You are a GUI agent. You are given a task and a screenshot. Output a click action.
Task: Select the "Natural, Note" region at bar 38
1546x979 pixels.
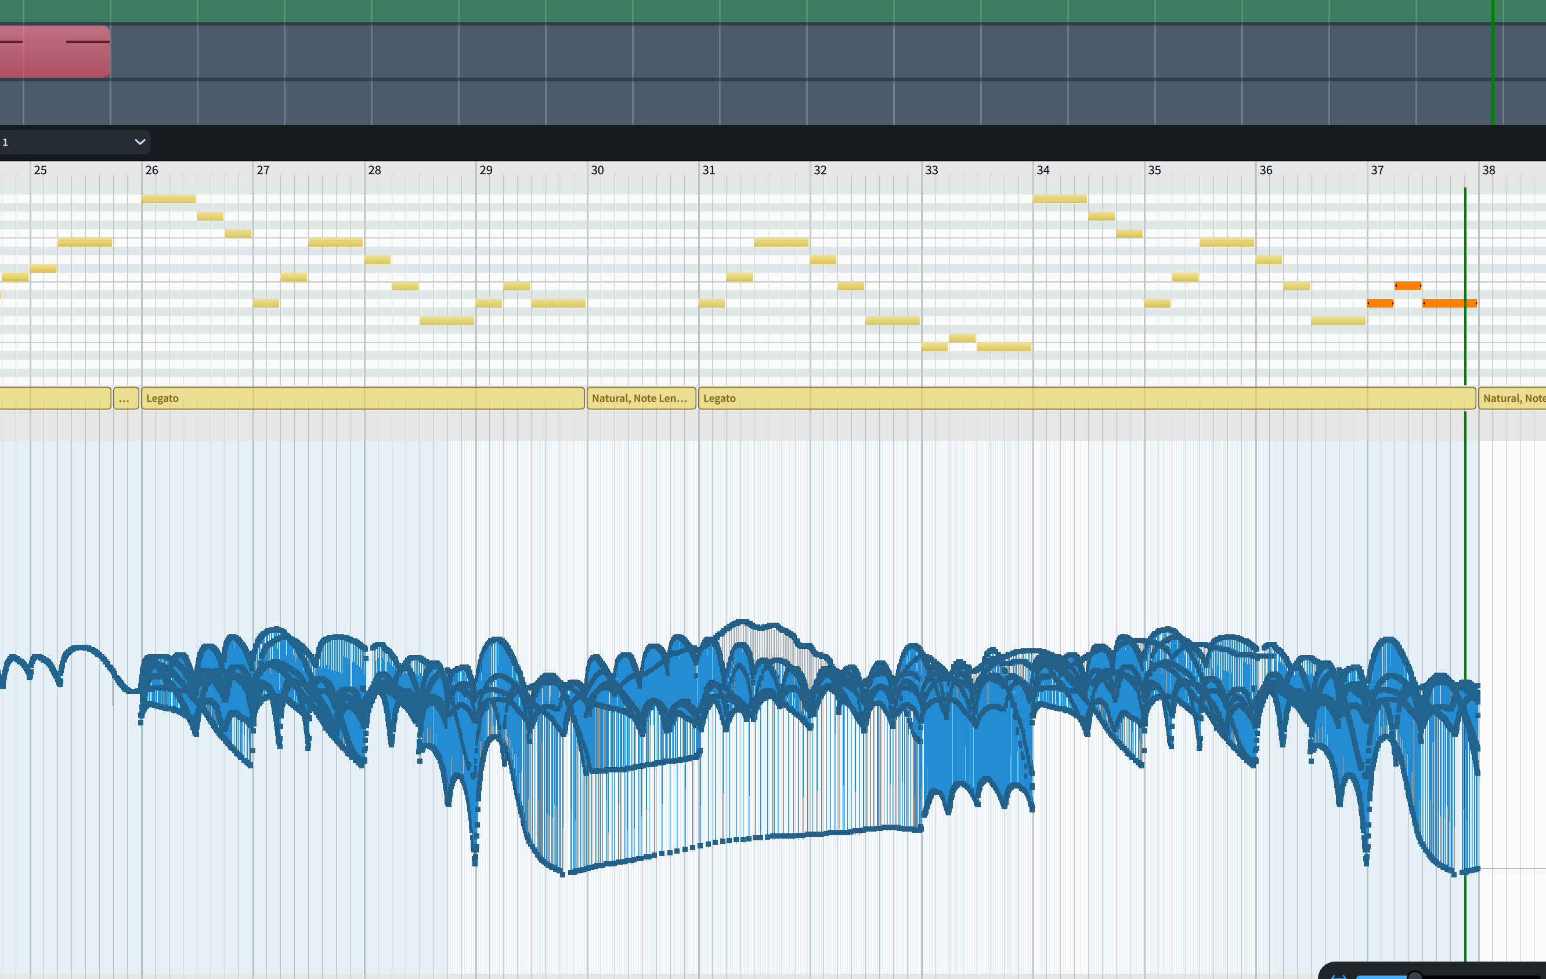(x=1512, y=398)
